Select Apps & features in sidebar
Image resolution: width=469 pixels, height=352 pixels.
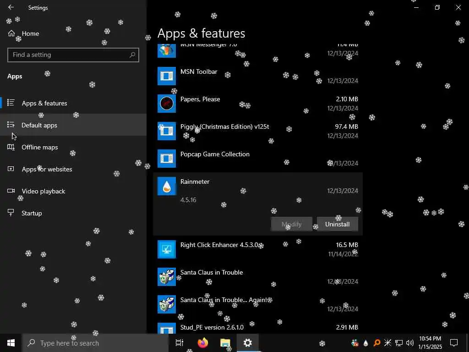(x=73, y=103)
